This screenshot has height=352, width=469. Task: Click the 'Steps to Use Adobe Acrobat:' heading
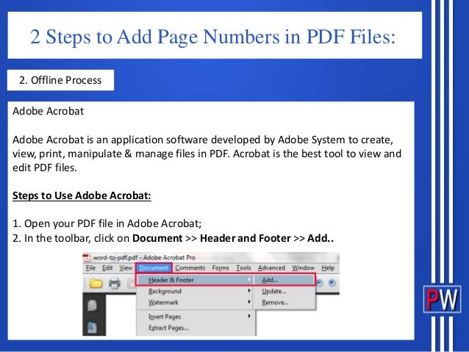click(82, 195)
